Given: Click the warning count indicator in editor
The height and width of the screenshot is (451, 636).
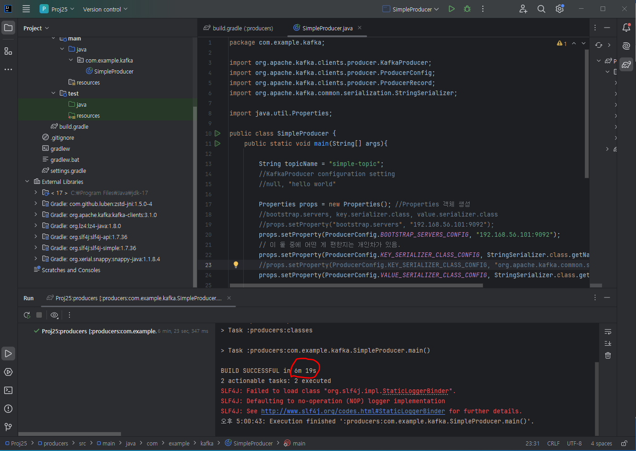Looking at the screenshot, I should coord(562,43).
